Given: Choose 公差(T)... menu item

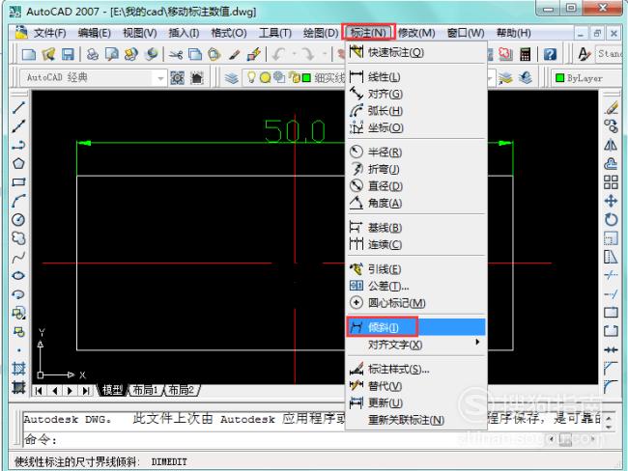Looking at the screenshot, I should [415, 286].
